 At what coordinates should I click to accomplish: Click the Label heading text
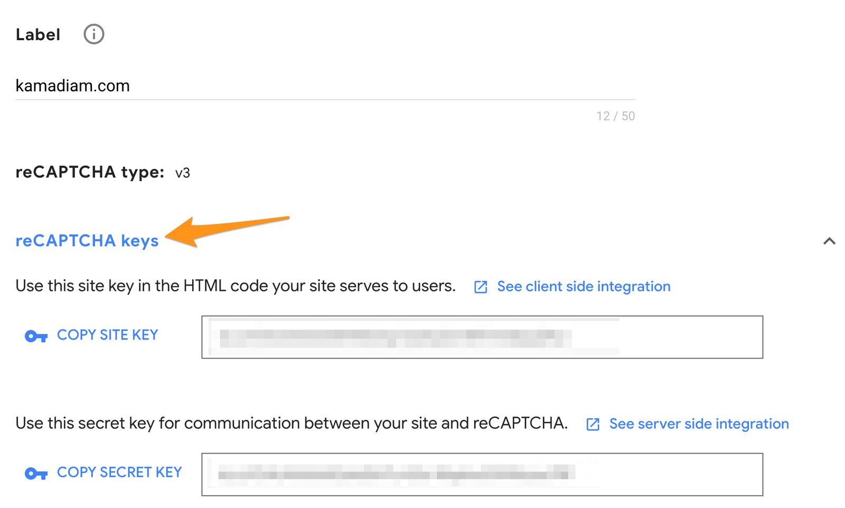[x=38, y=35]
